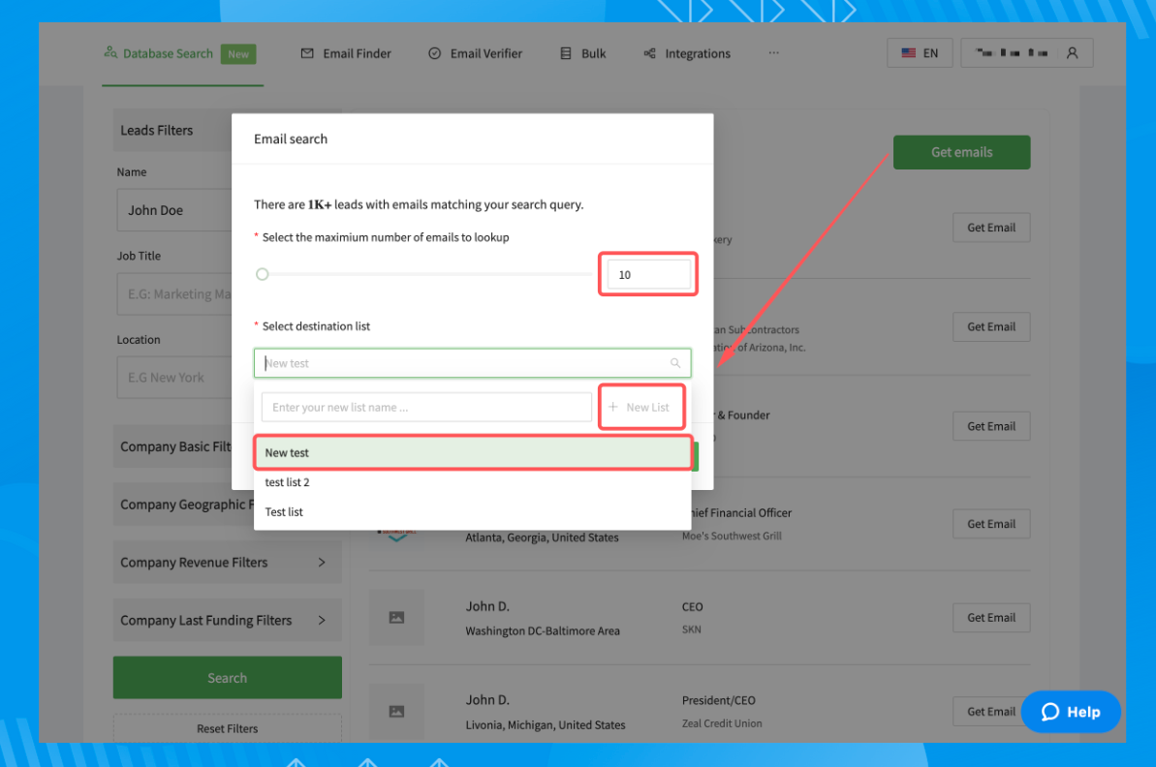Get Email for Arizona subcontractors lead
The width and height of the screenshot is (1156, 767).
(x=991, y=327)
